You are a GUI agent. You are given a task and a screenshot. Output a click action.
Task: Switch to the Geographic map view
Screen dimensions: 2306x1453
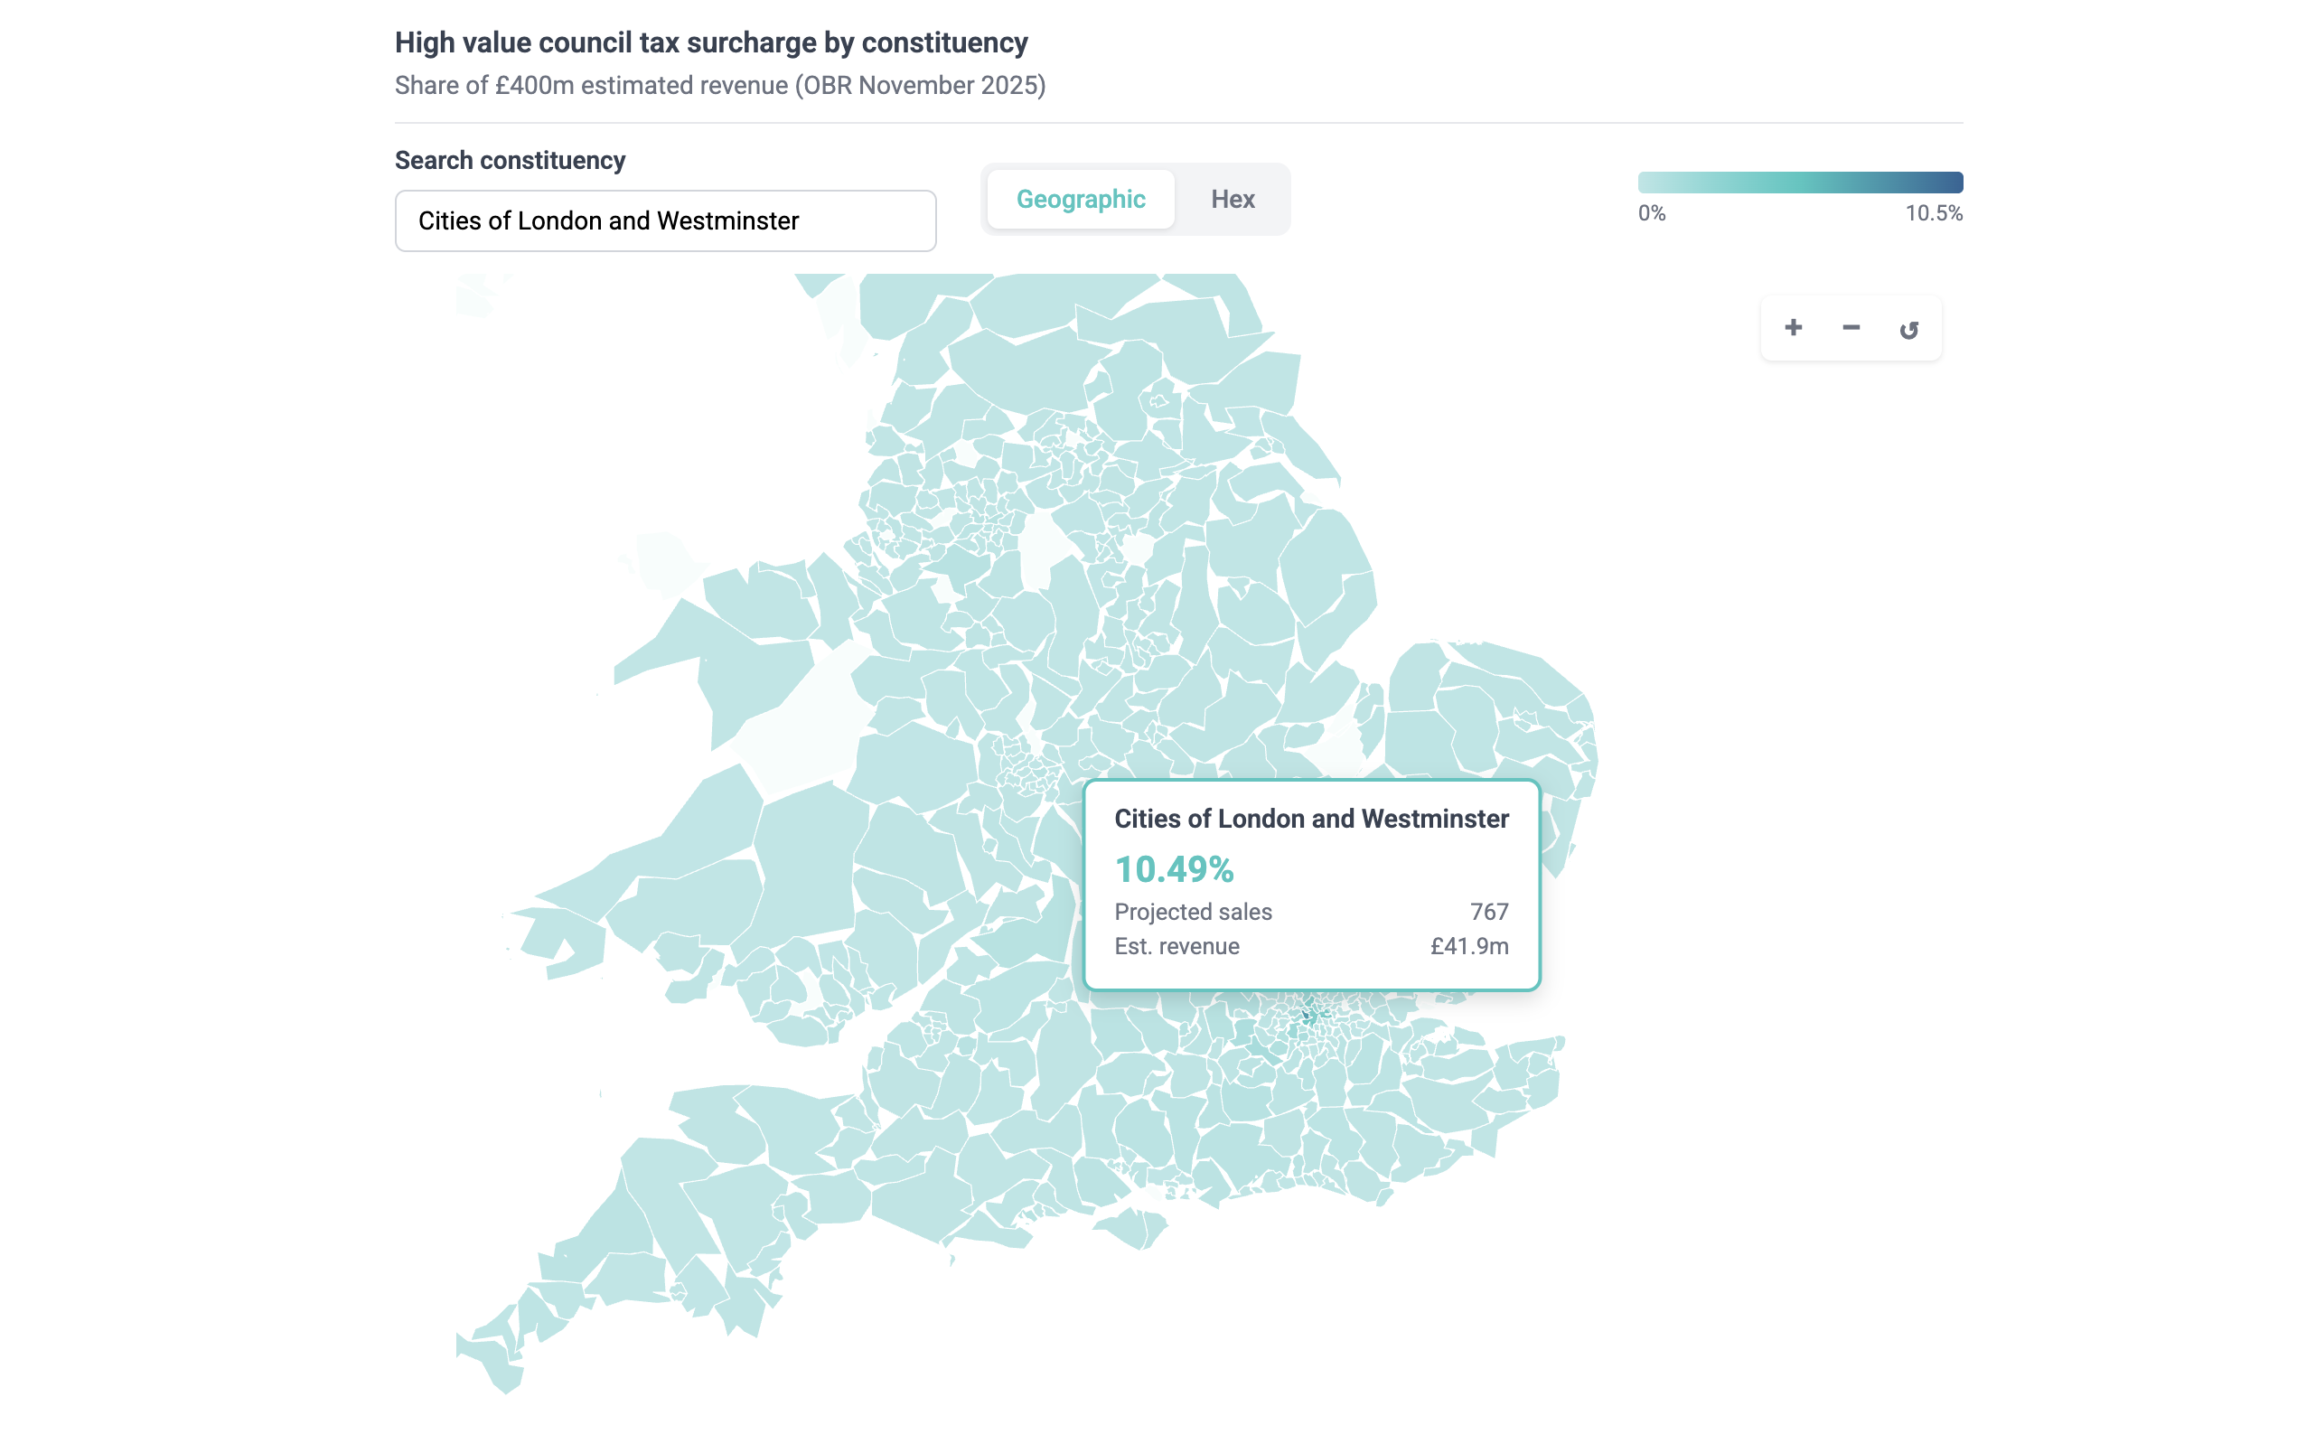point(1080,199)
